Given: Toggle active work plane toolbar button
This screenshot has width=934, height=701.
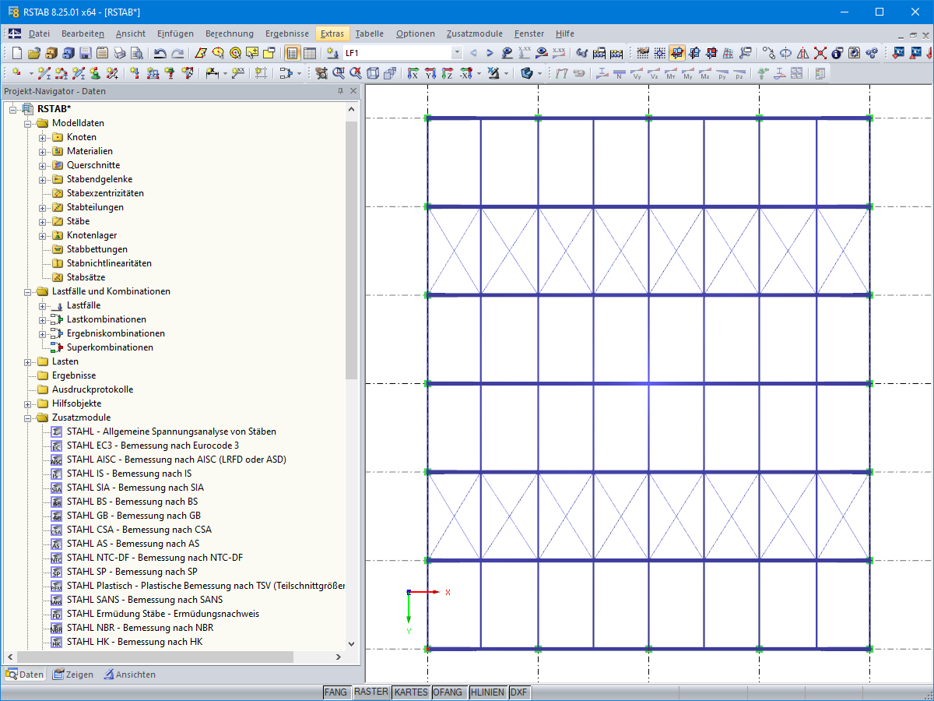Looking at the screenshot, I should click(x=677, y=53).
